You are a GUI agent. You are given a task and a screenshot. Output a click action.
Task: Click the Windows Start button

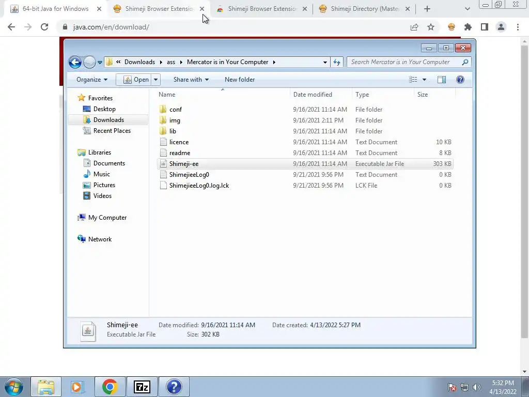pyautogui.click(x=14, y=387)
